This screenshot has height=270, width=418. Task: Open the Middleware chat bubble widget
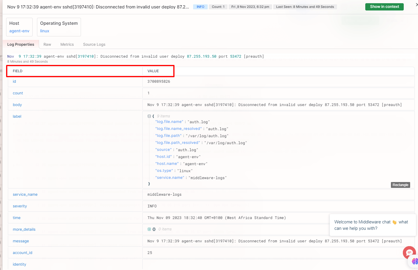pyautogui.click(x=409, y=253)
